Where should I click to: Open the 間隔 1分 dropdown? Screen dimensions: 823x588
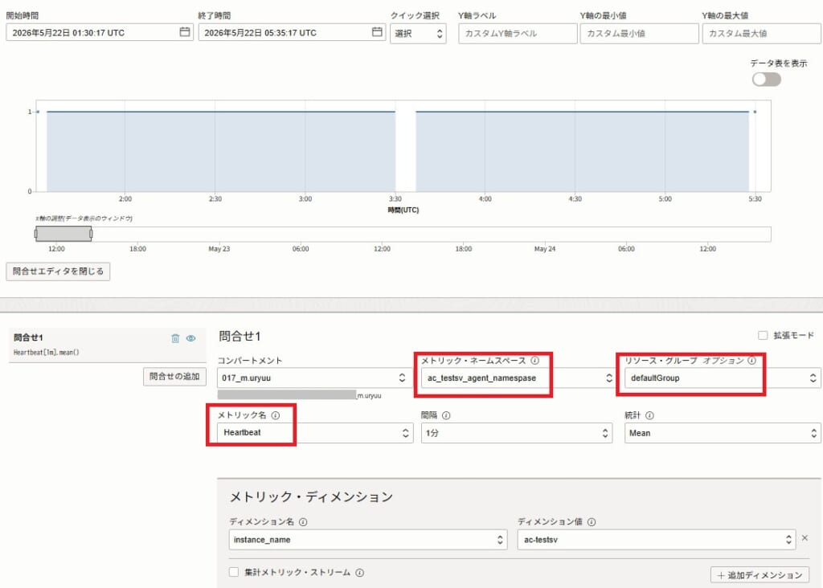tap(517, 433)
